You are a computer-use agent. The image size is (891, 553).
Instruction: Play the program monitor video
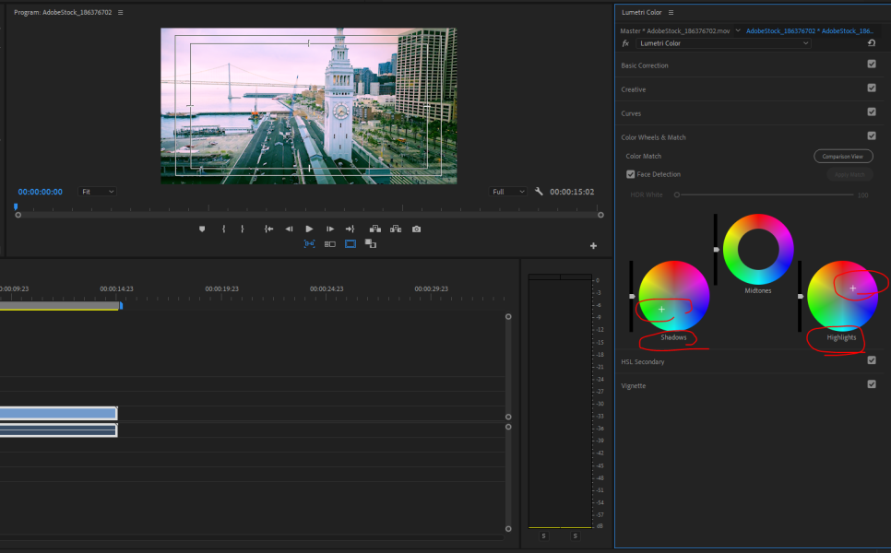pyautogui.click(x=309, y=229)
